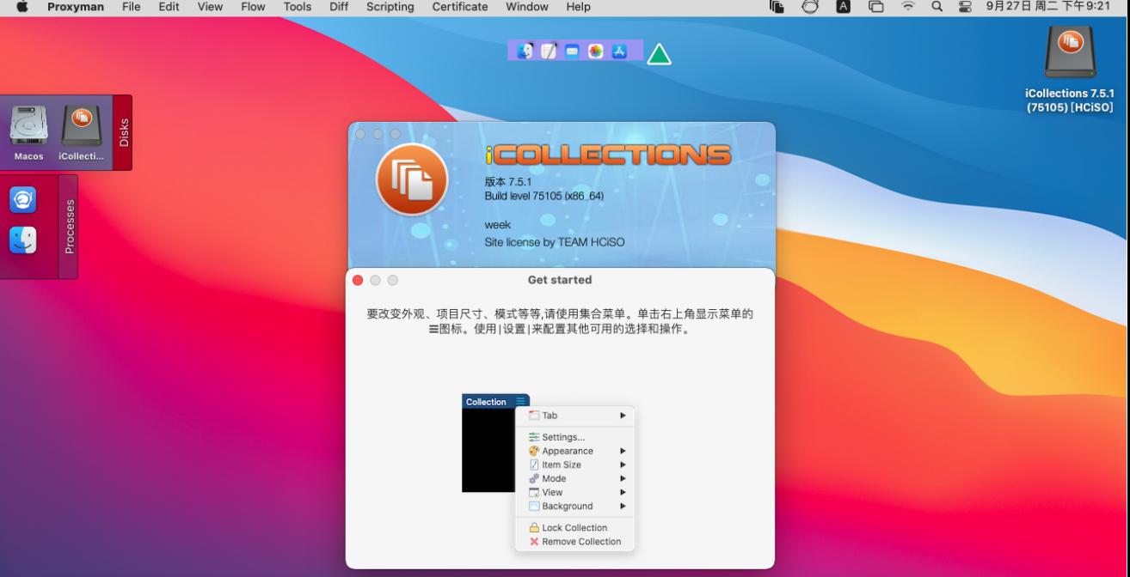Open the View menu

click(210, 7)
